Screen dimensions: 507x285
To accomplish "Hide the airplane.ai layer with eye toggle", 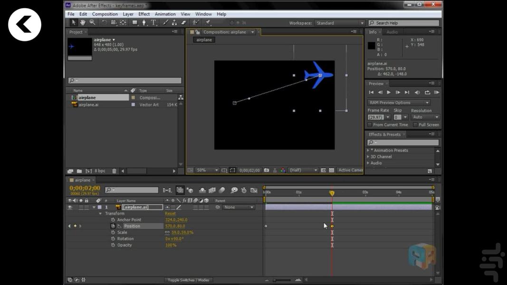I will (x=70, y=207).
